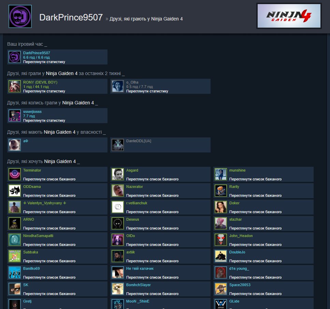
Task: Click the GLide username
Action: click(x=234, y=301)
